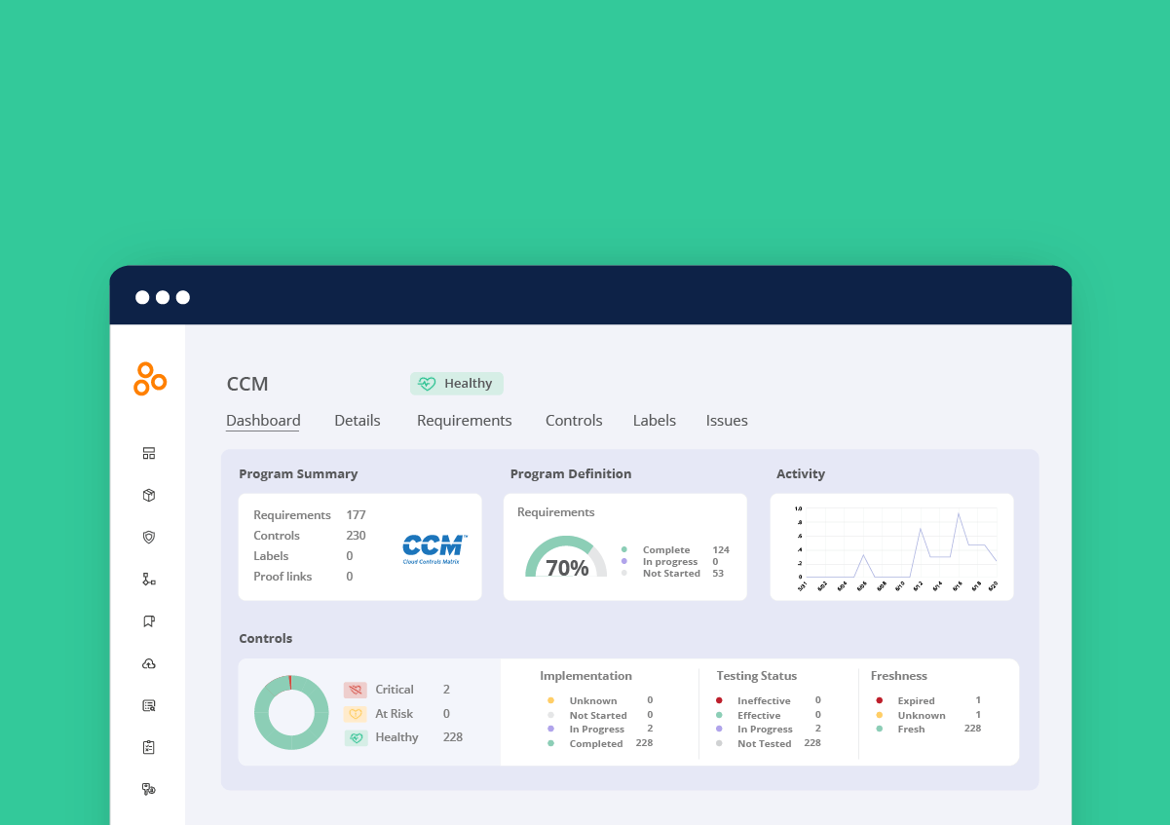This screenshot has width=1170, height=825.
Task: Open the dashboard layout icon in sidebar
Action: [x=149, y=453]
